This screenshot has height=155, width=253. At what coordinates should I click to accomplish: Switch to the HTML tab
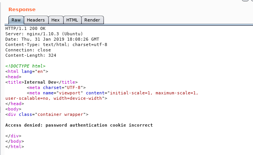click(72, 20)
